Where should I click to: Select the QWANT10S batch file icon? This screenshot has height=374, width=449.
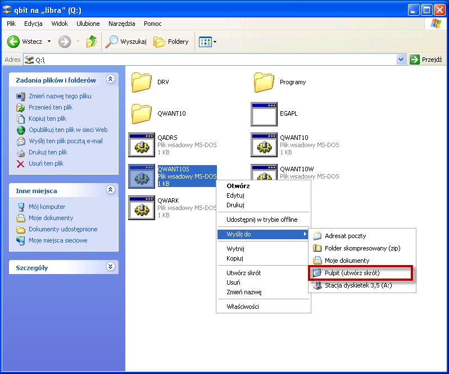142,176
